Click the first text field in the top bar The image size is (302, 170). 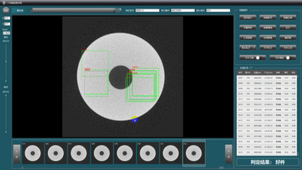(x=147, y=10)
